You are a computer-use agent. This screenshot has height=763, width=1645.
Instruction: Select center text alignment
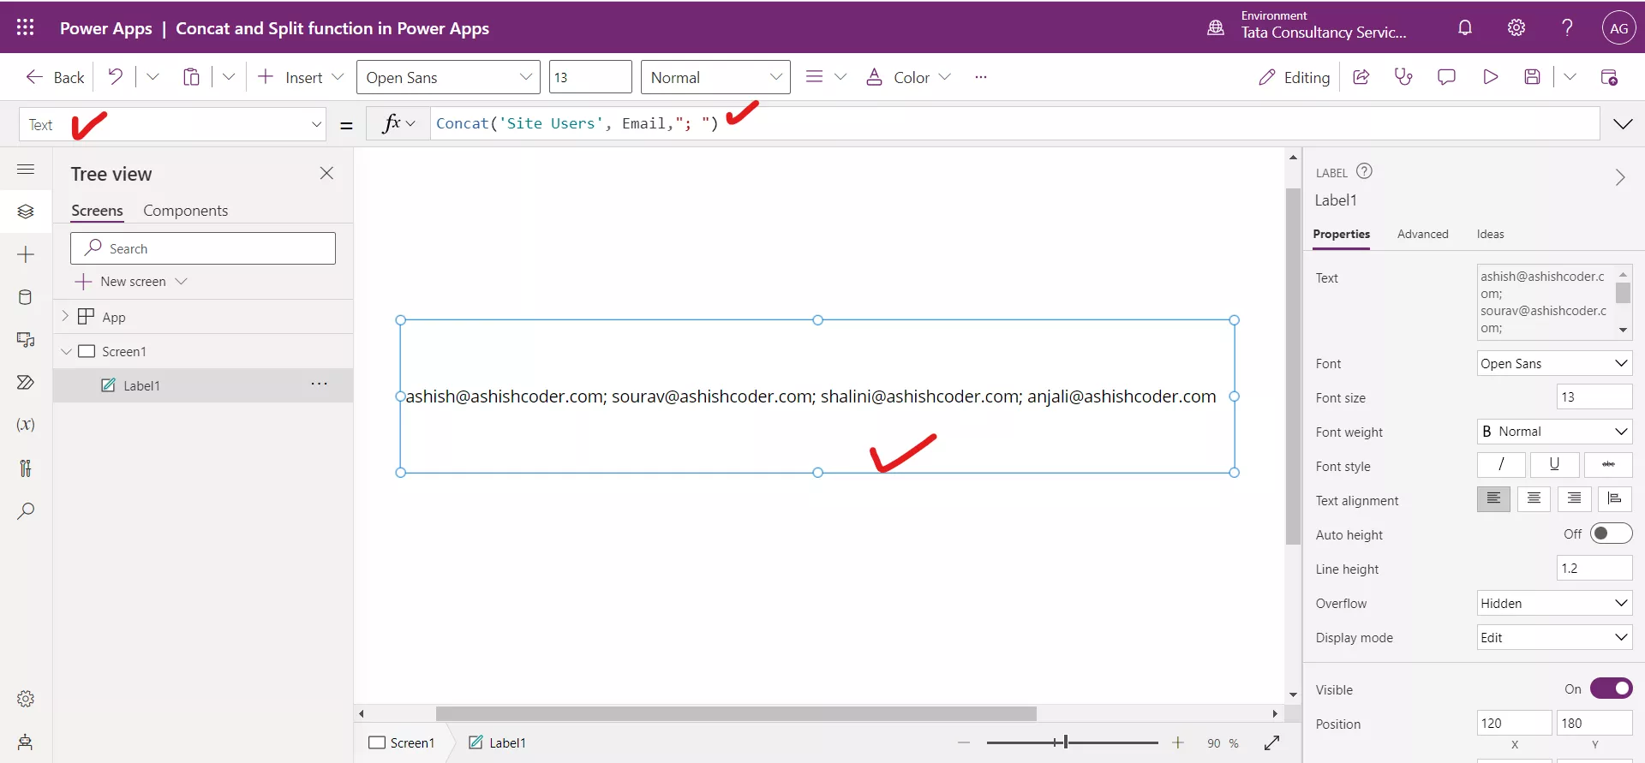point(1534,499)
